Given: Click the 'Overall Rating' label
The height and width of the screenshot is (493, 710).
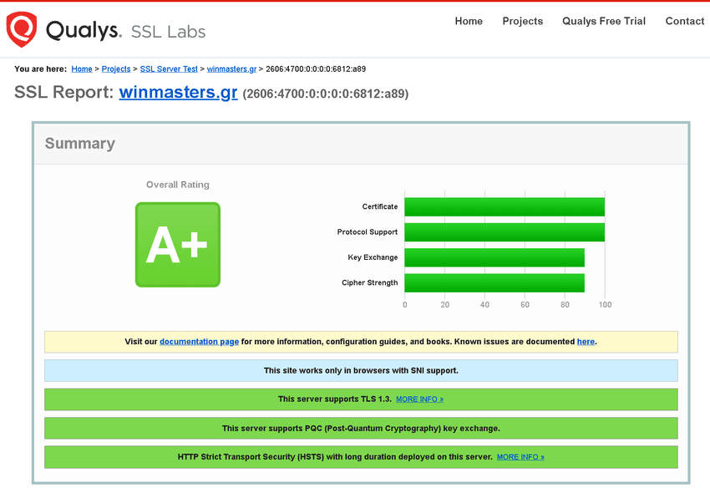Looking at the screenshot, I should click(x=177, y=185).
